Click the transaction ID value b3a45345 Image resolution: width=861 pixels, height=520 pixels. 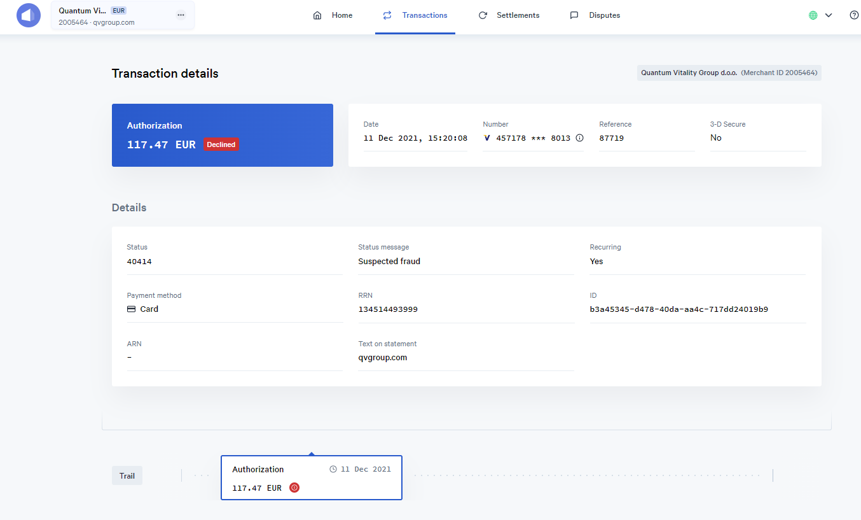pos(678,309)
